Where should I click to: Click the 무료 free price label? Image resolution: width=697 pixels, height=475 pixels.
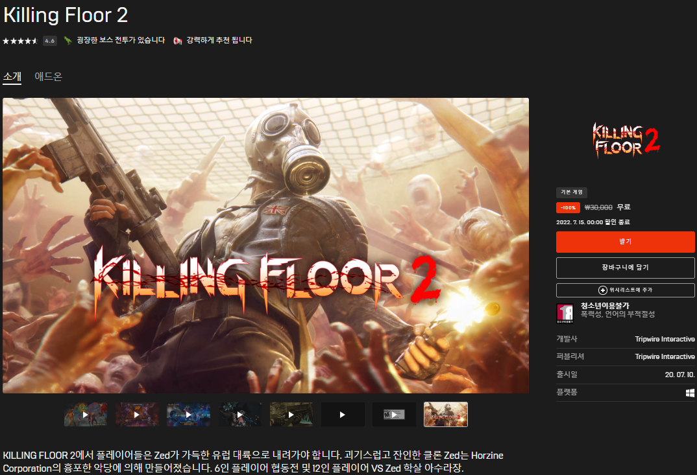point(624,207)
